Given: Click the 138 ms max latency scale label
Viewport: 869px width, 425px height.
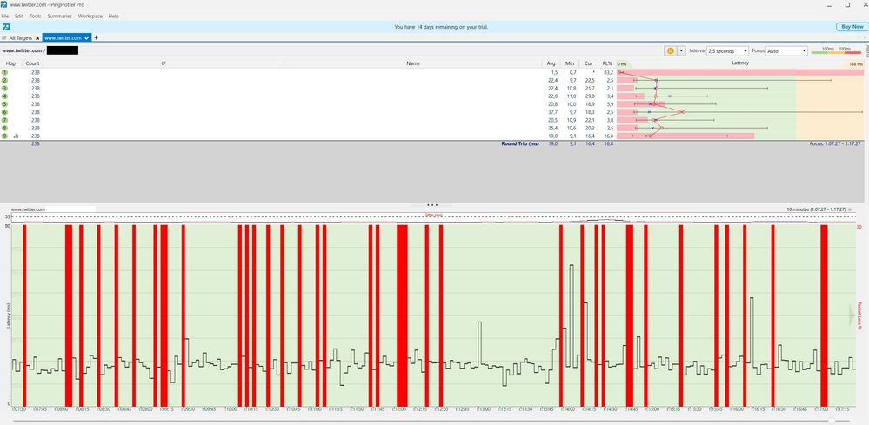Looking at the screenshot, I should pos(855,64).
